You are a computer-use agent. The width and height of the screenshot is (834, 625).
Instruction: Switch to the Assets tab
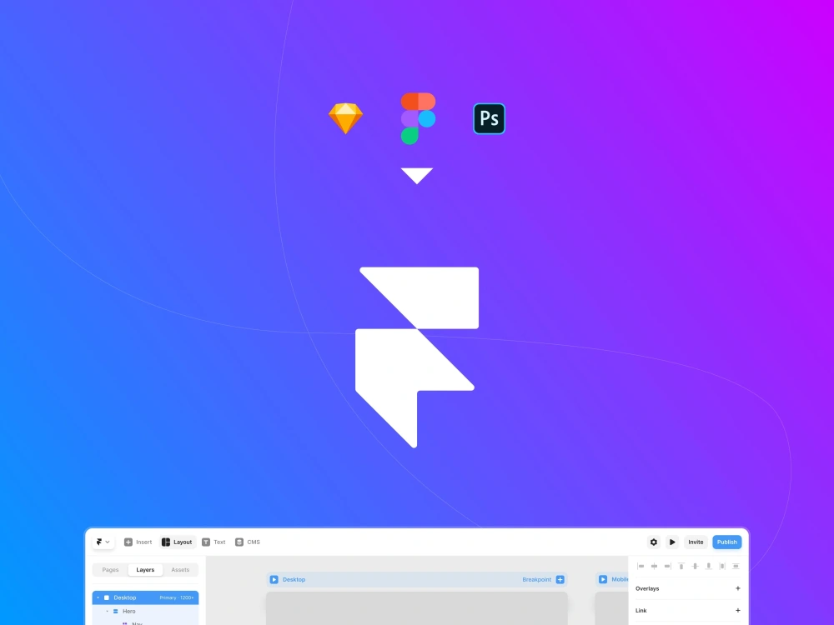180,570
